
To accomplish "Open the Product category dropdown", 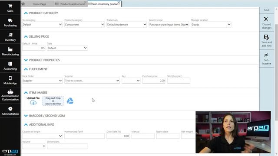I will tap(84, 25).
